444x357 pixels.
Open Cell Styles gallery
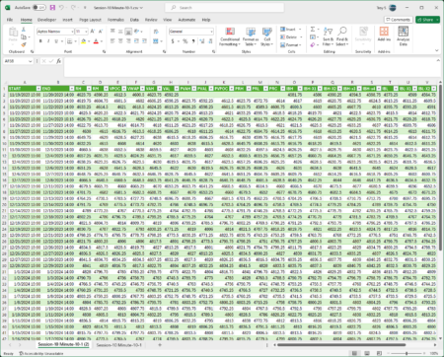[x=266, y=36]
